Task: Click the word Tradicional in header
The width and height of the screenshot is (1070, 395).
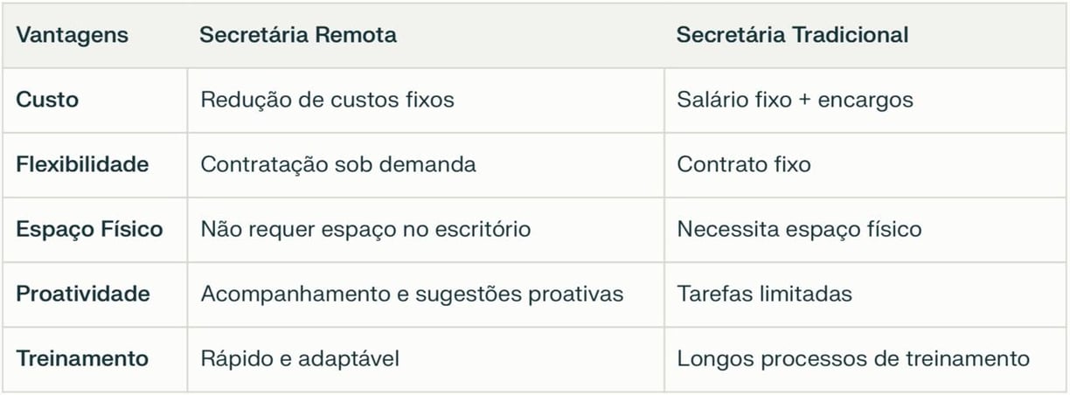Action: 851,36
